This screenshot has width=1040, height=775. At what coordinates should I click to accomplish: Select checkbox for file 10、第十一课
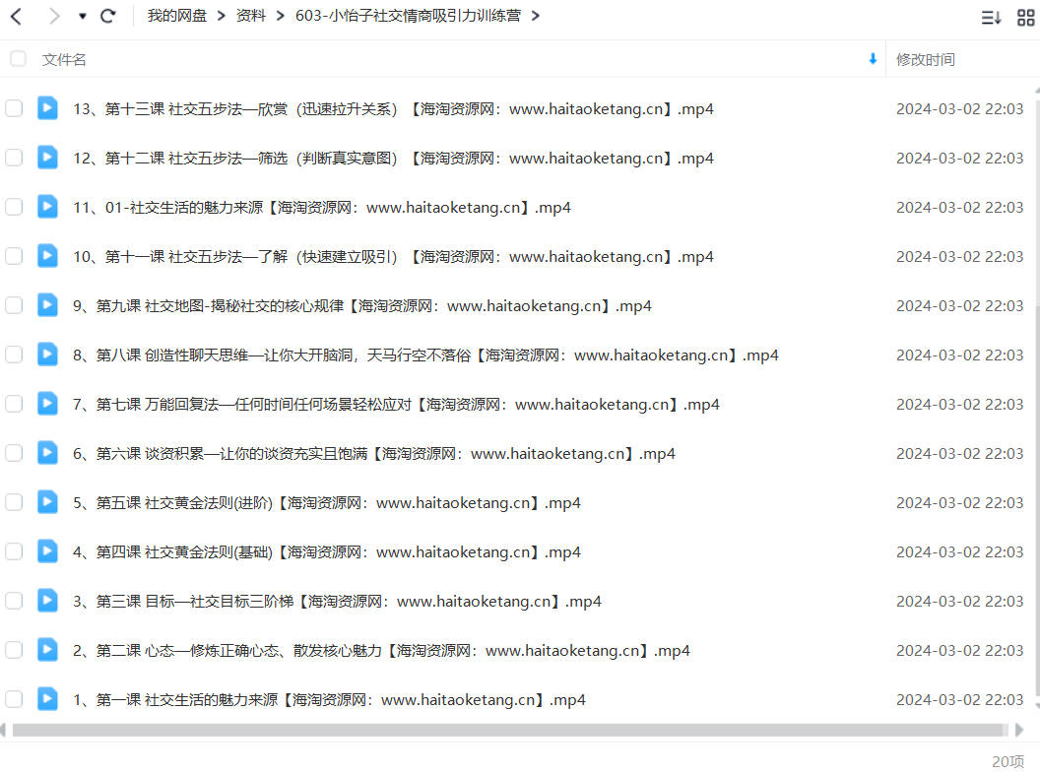coord(14,256)
